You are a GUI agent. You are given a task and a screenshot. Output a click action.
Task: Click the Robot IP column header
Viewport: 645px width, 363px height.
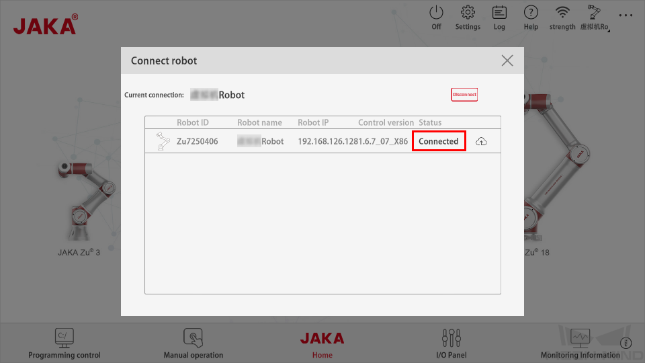[x=313, y=122]
